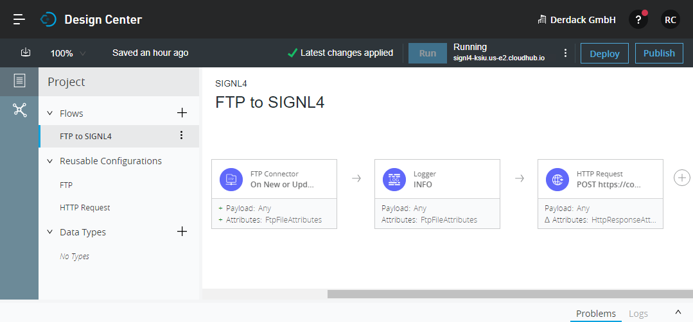Click the export download icon

[26, 53]
